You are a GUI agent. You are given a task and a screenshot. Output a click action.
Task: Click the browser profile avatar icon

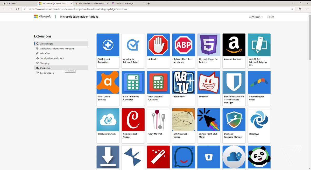tap(300, 9)
